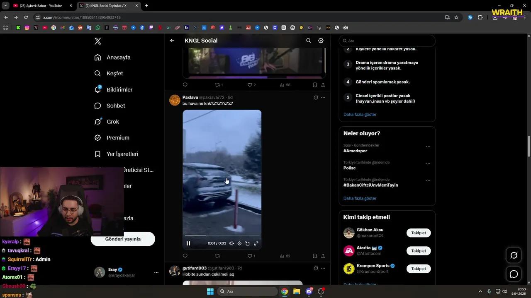Click Daha fazla göster under Neler oluyor
This screenshot has height=298, width=531.
(360, 198)
